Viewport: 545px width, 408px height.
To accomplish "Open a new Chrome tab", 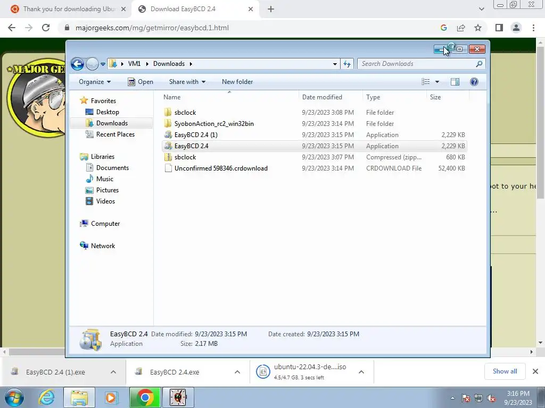I will point(271,10).
